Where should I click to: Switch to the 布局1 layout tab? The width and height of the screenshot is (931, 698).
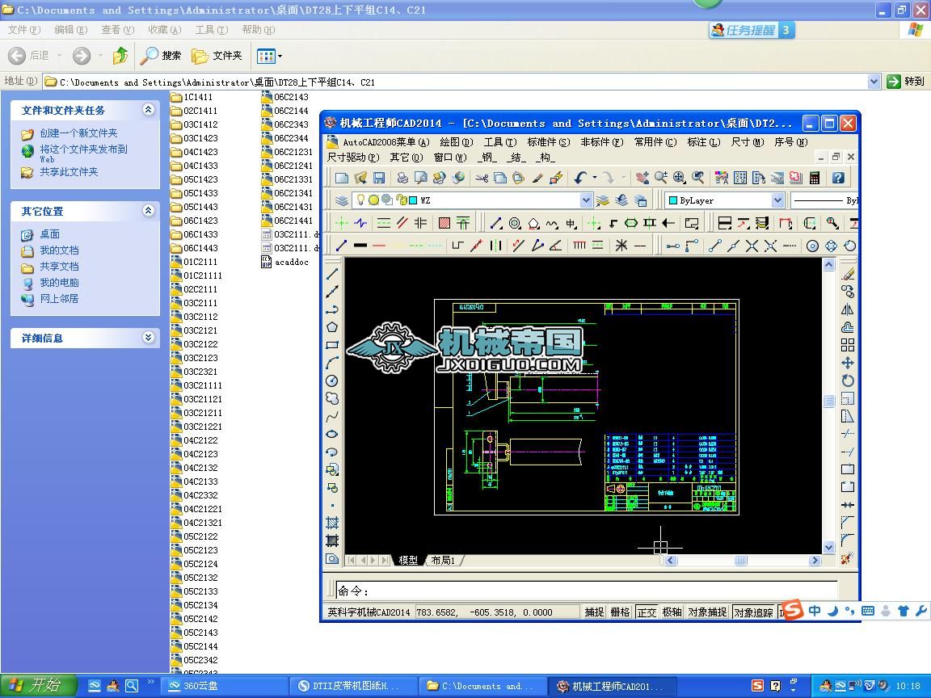[x=443, y=561]
